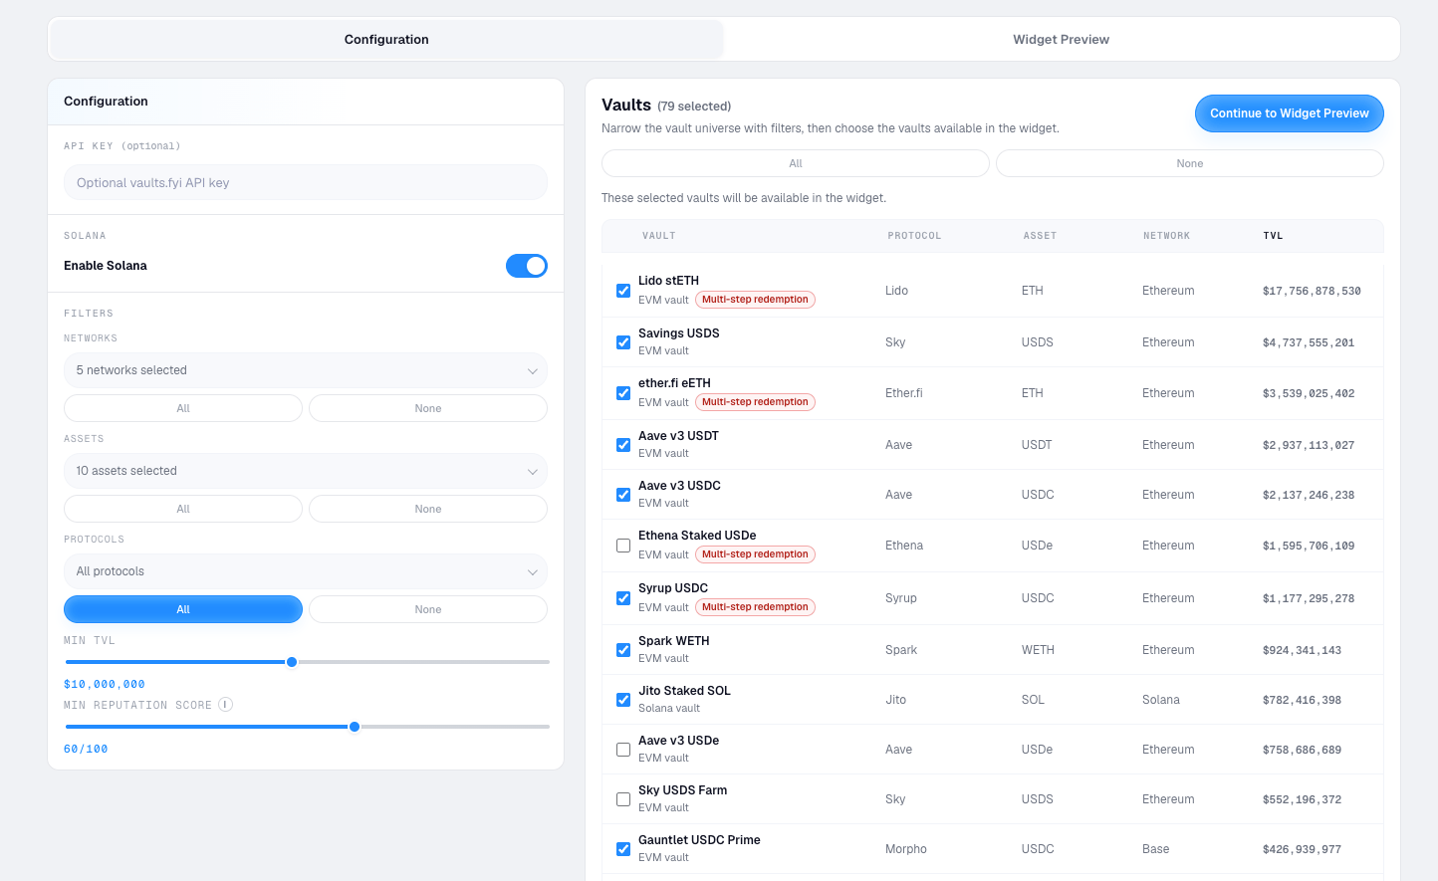1438x881 pixels.
Task: Click the Solana network cell
Action: point(1161,700)
